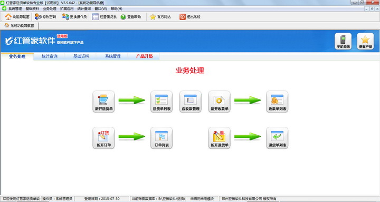Switch to the 产品升级 red tab
This screenshot has height=202, width=380.
click(144, 56)
